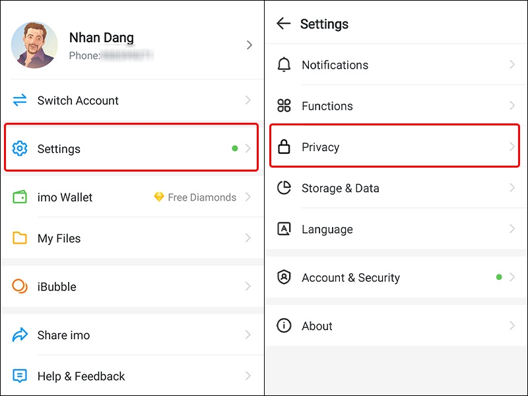
Task: Click the chevron on My Files row
Action: click(x=248, y=238)
